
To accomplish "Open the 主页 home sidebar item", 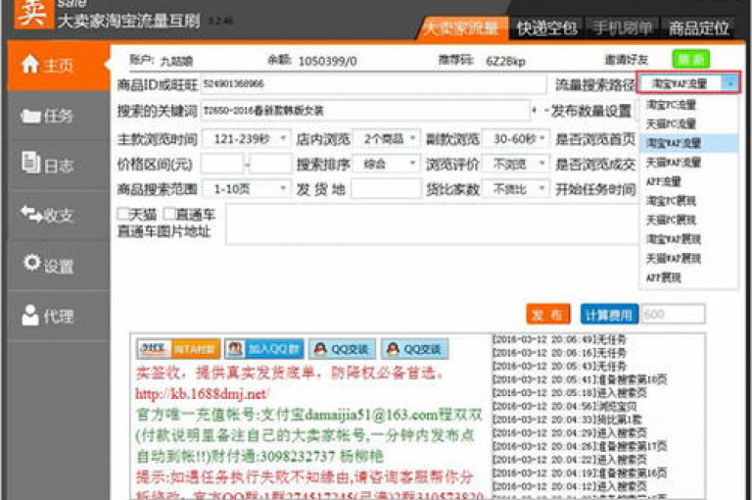I will [x=58, y=66].
